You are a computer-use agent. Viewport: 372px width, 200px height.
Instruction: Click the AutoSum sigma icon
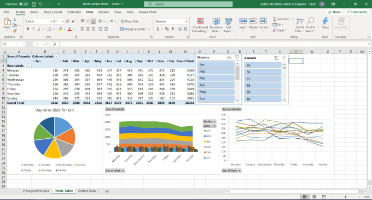(275, 19)
